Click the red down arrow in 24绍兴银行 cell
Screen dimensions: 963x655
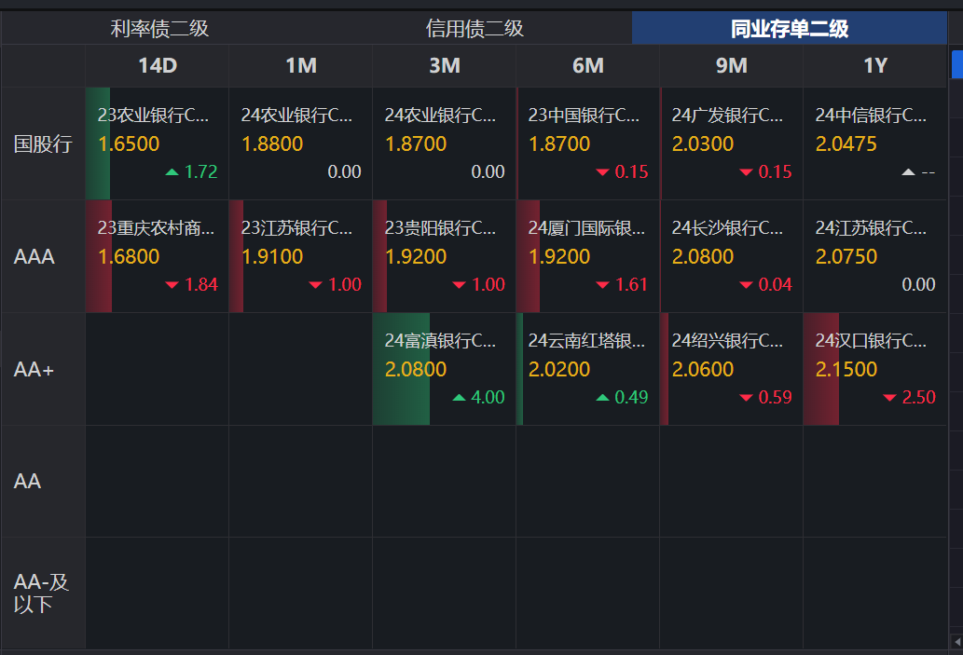click(x=746, y=398)
